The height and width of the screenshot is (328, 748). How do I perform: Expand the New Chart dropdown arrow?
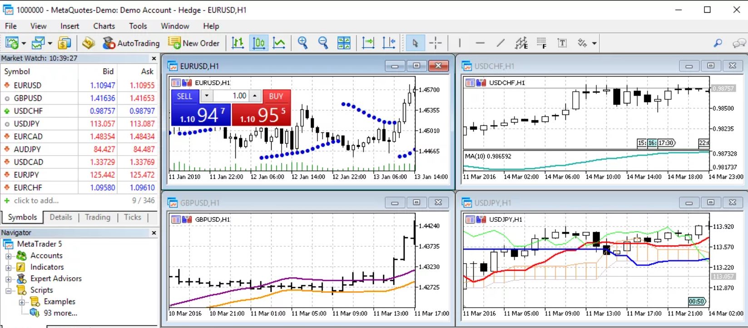pyautogui.click(x=23, y=44)
